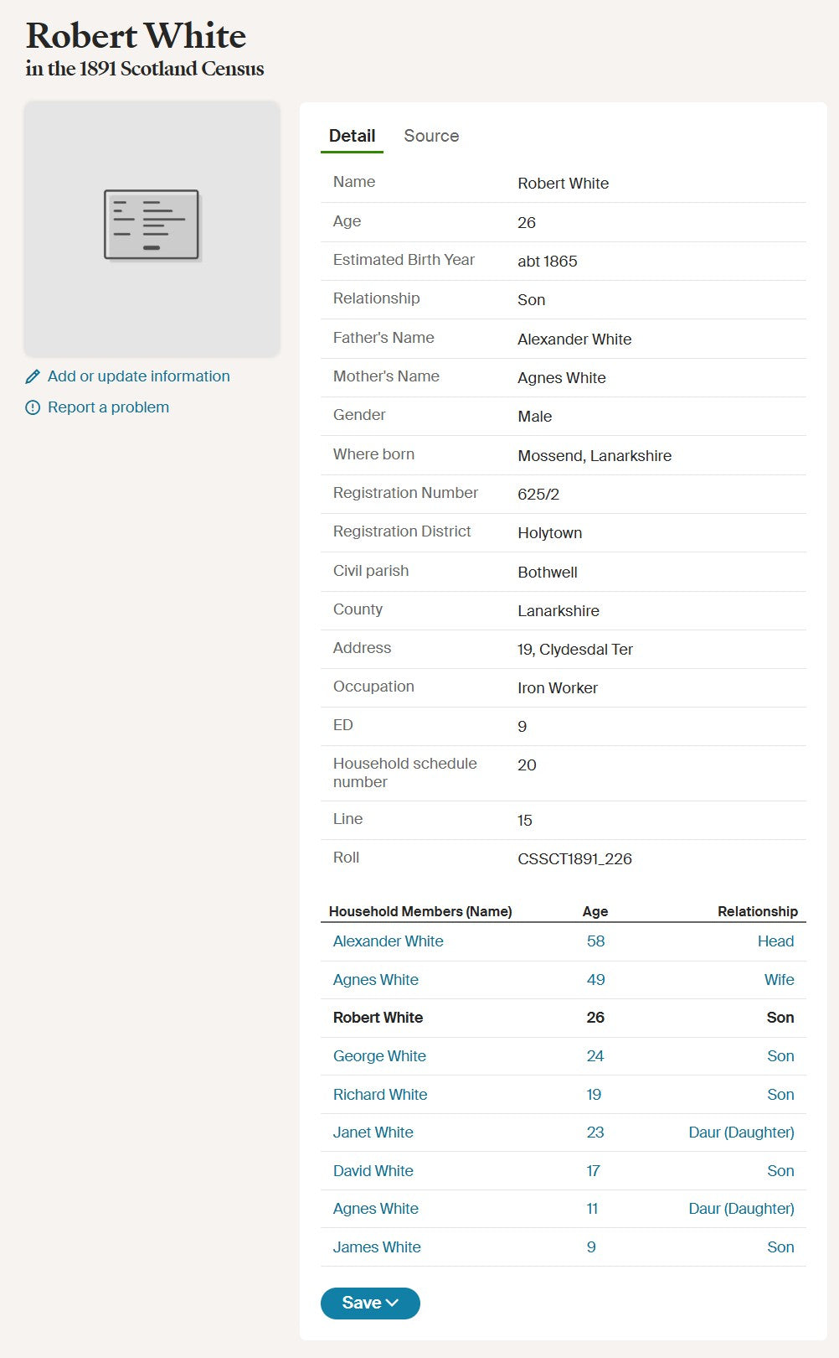This screenshot has width=839, height=1358.
Task: Open Agnes White age 11 record
Action: pyautogui.click(x=376, y=1208)
